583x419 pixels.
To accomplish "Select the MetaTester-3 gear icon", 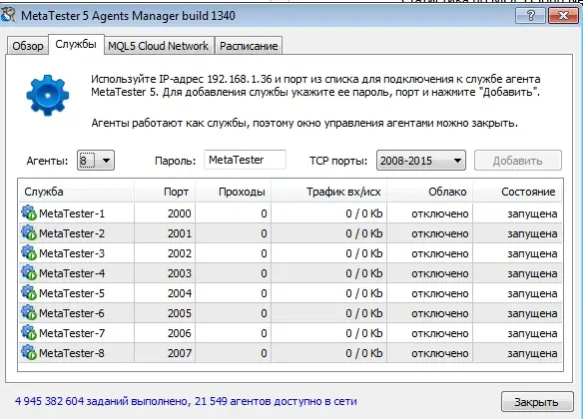I will tap(29, 253).
